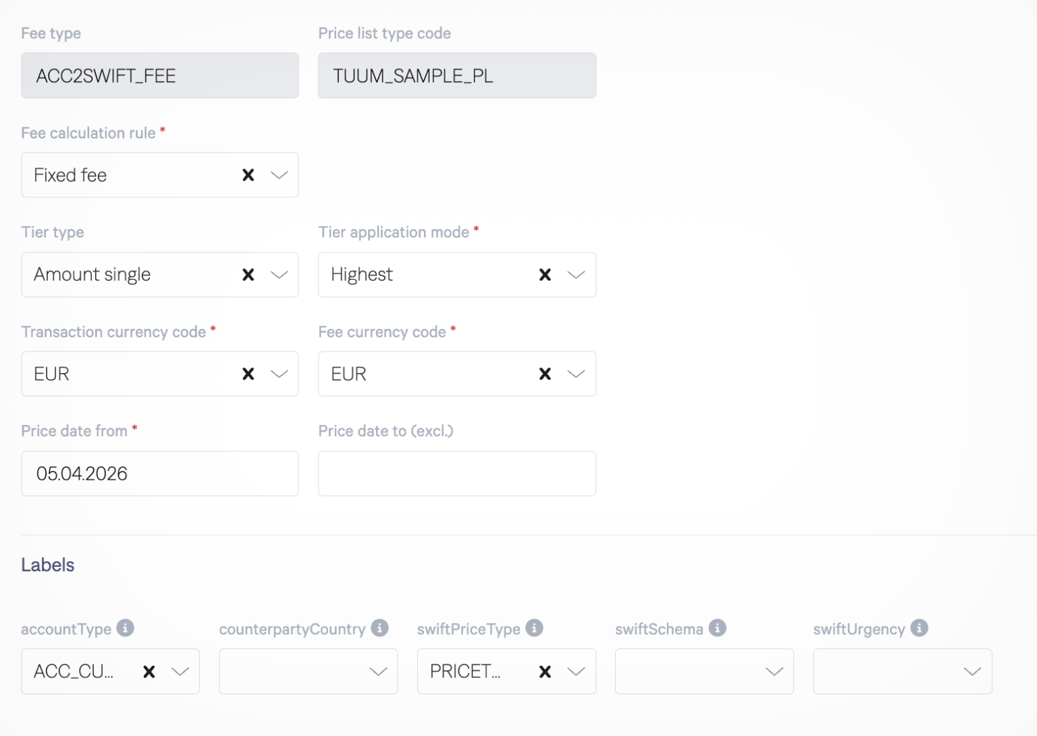This screenshot has height=736, width=1037.
Task: Expand the swiftSchema dropdown
Action: pos(774,671)
